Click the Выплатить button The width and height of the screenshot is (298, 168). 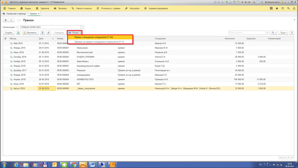[30, 33]
